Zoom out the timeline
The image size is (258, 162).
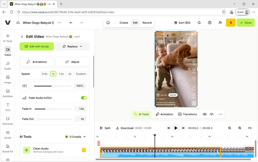[230, 128]
